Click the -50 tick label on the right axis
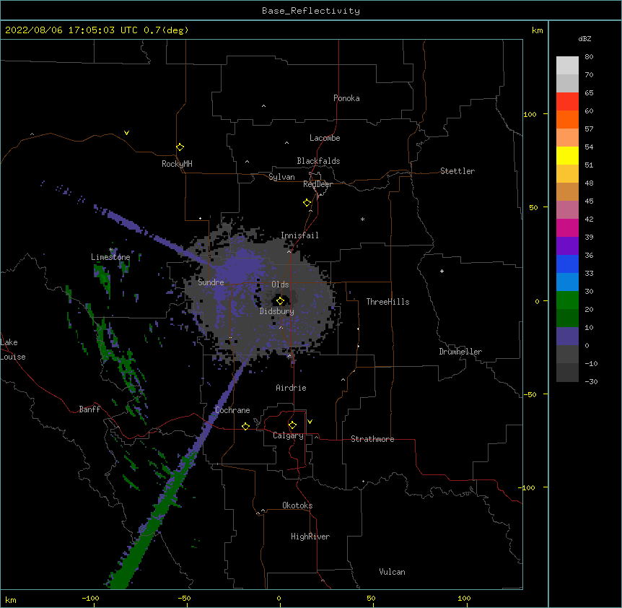622x608 pixels. tap(530, 394)
